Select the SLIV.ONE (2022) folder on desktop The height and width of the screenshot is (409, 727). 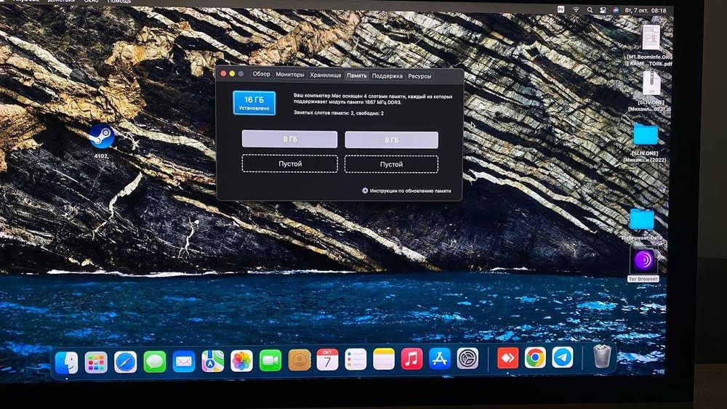point(646,134)
